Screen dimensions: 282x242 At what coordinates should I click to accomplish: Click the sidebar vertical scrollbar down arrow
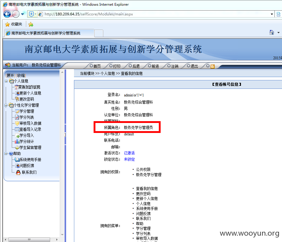(62, 235)
